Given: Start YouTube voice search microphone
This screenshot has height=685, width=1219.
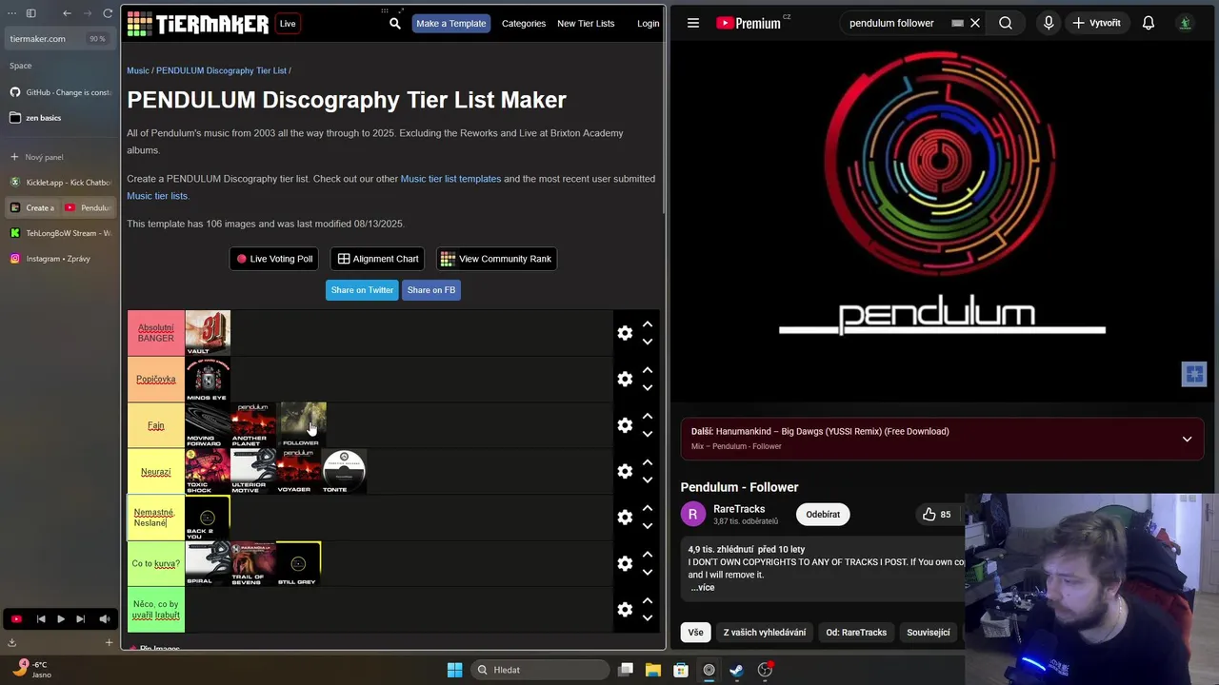Looking at the screenshot, I should 1049,23.
